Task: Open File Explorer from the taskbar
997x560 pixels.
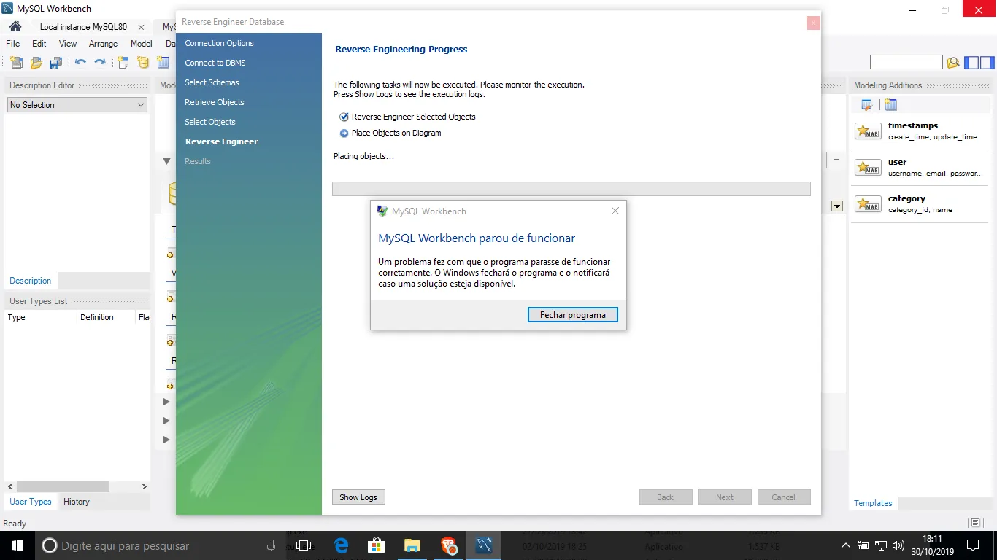Action: pyautogui.click(x=412, y=545)
